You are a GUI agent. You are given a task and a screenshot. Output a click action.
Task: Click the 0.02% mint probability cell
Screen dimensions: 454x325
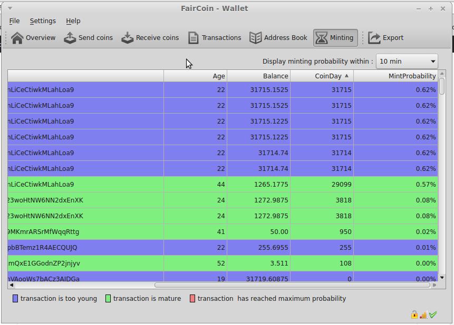(396, 232)
